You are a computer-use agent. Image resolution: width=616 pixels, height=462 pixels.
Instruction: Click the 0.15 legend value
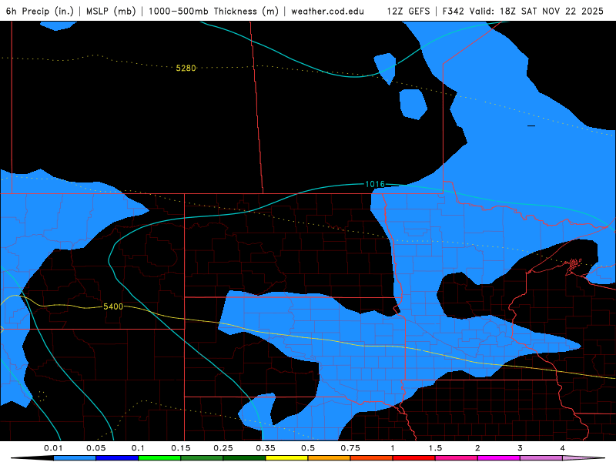coord(181,448)
